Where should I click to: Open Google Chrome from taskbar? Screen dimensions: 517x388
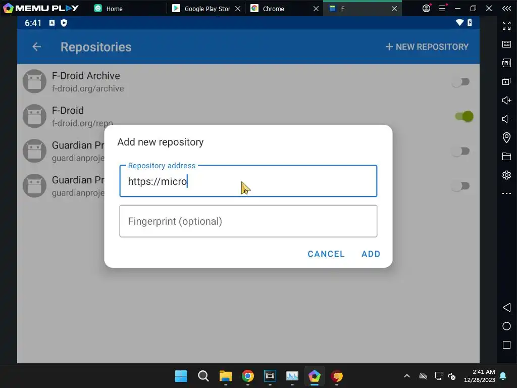pyautogui.click(x=248, y=376)
